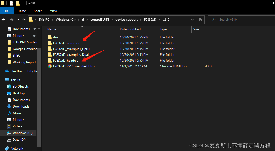Click the 54 KB size cell

pyautogui.click(x=207, y=66)
